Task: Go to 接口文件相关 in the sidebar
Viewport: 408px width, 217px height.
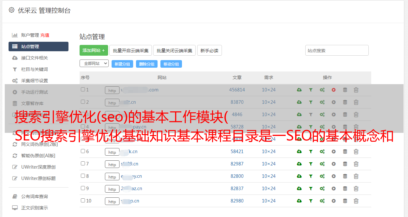Action: tap(35, 58)
